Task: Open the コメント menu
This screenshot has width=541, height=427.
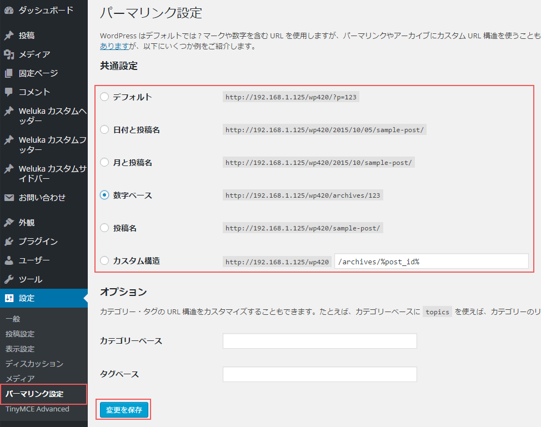Action: tap(44, 92)
